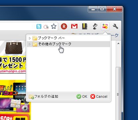
Task: Confirm with the OK button
Action: coord(82,96)
